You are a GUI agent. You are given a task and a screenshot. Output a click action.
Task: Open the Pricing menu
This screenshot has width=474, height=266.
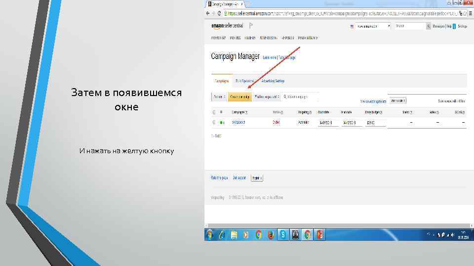(235, 38)
